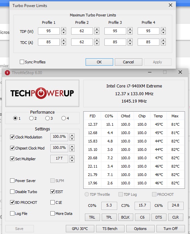Close the Turbo Power Limits dialog
The height and width of the screenshot is (234, 190).
tap(171, 5)
